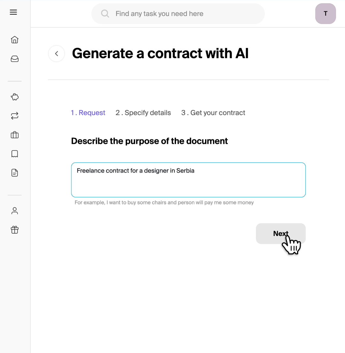Viewport: 345px width, 353px height.
Task: Open the 'T' user avatar menu
Action: (x=326, y=14)
